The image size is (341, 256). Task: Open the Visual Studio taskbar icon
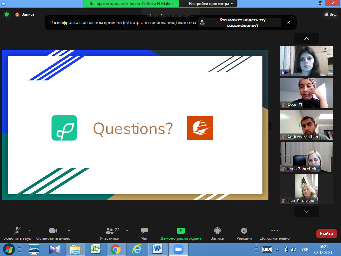pyautogui.click(x=54, y=249)
